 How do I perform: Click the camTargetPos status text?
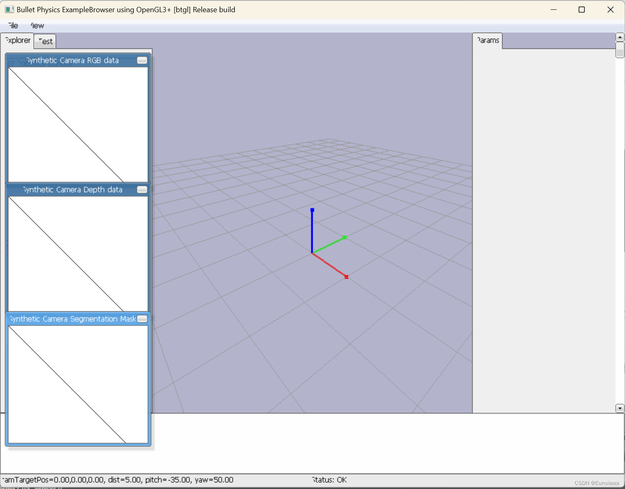[118, 480]
